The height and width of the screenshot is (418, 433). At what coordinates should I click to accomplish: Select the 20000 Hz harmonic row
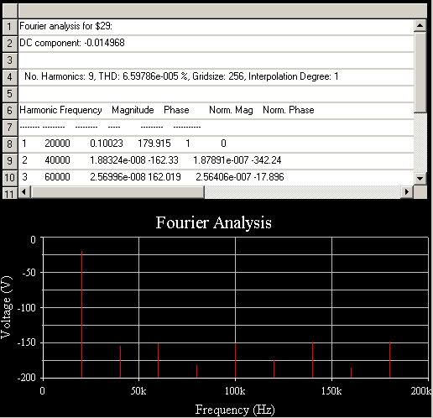coord(216,144)
